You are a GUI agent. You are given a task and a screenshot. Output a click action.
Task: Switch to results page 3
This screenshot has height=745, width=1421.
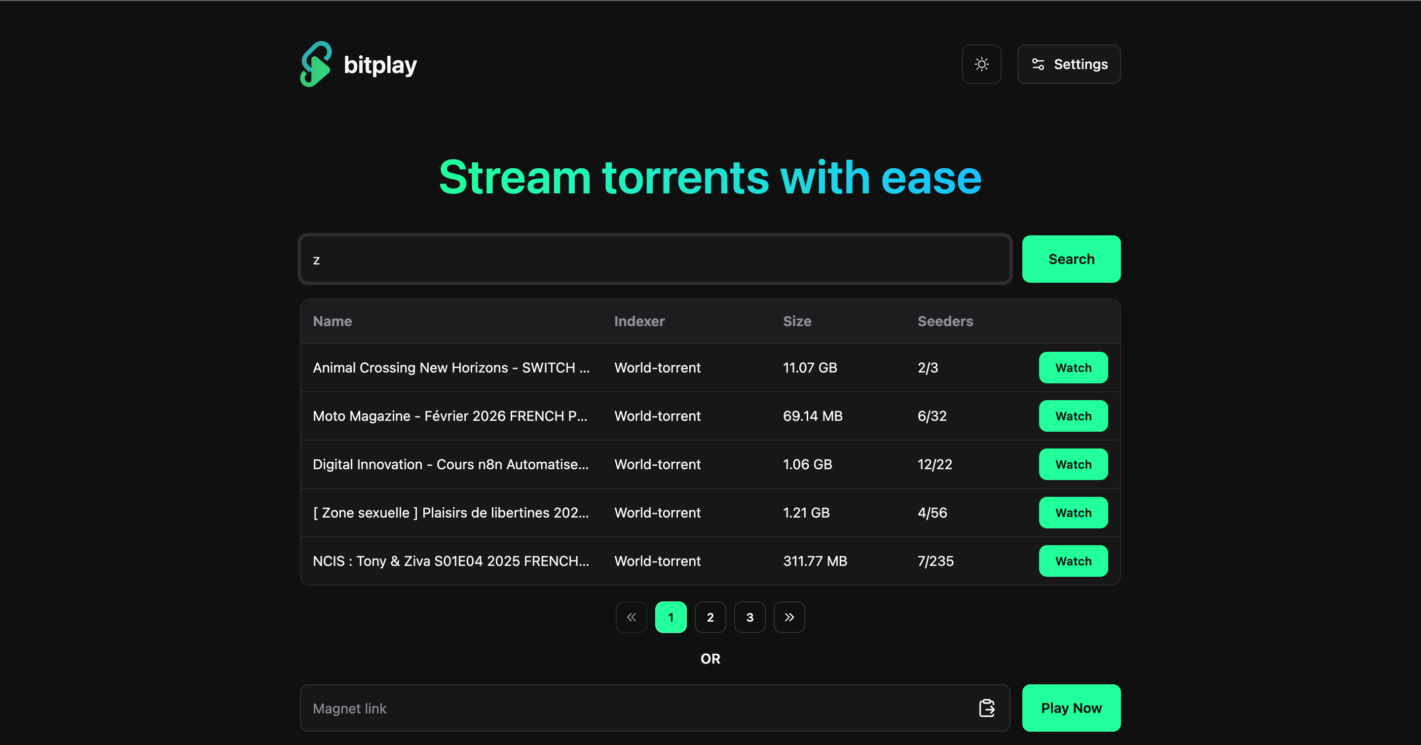pos(749,617)
